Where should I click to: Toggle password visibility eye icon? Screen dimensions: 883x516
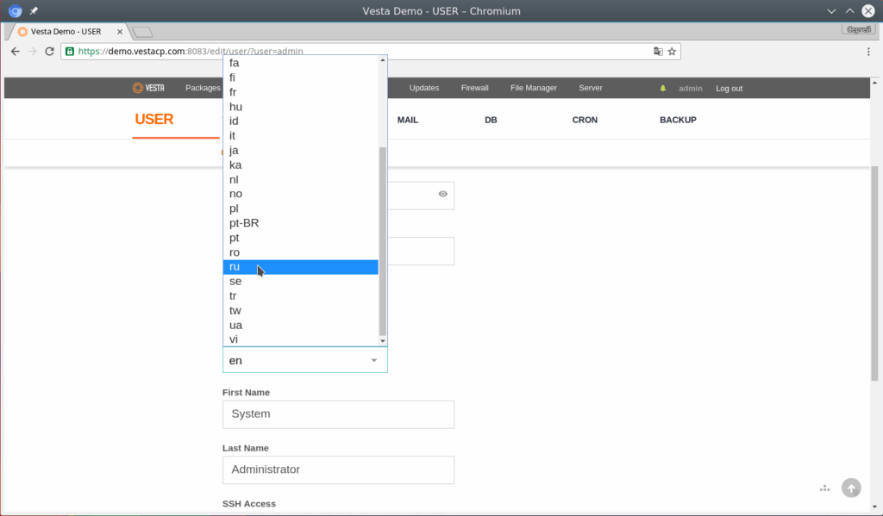[x=443, y=194]
